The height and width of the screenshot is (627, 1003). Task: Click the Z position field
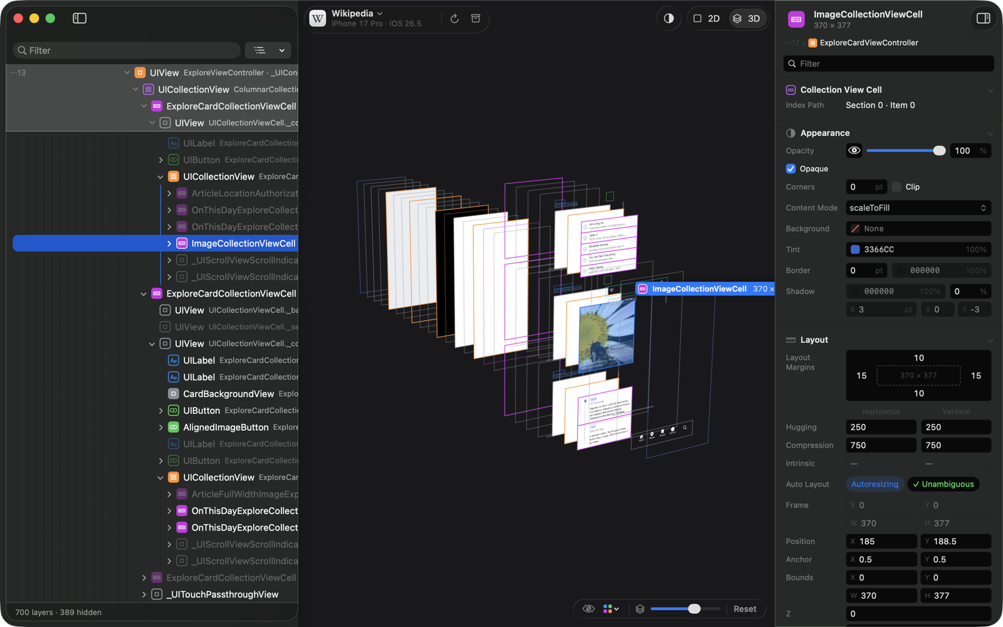click(918, 614)
